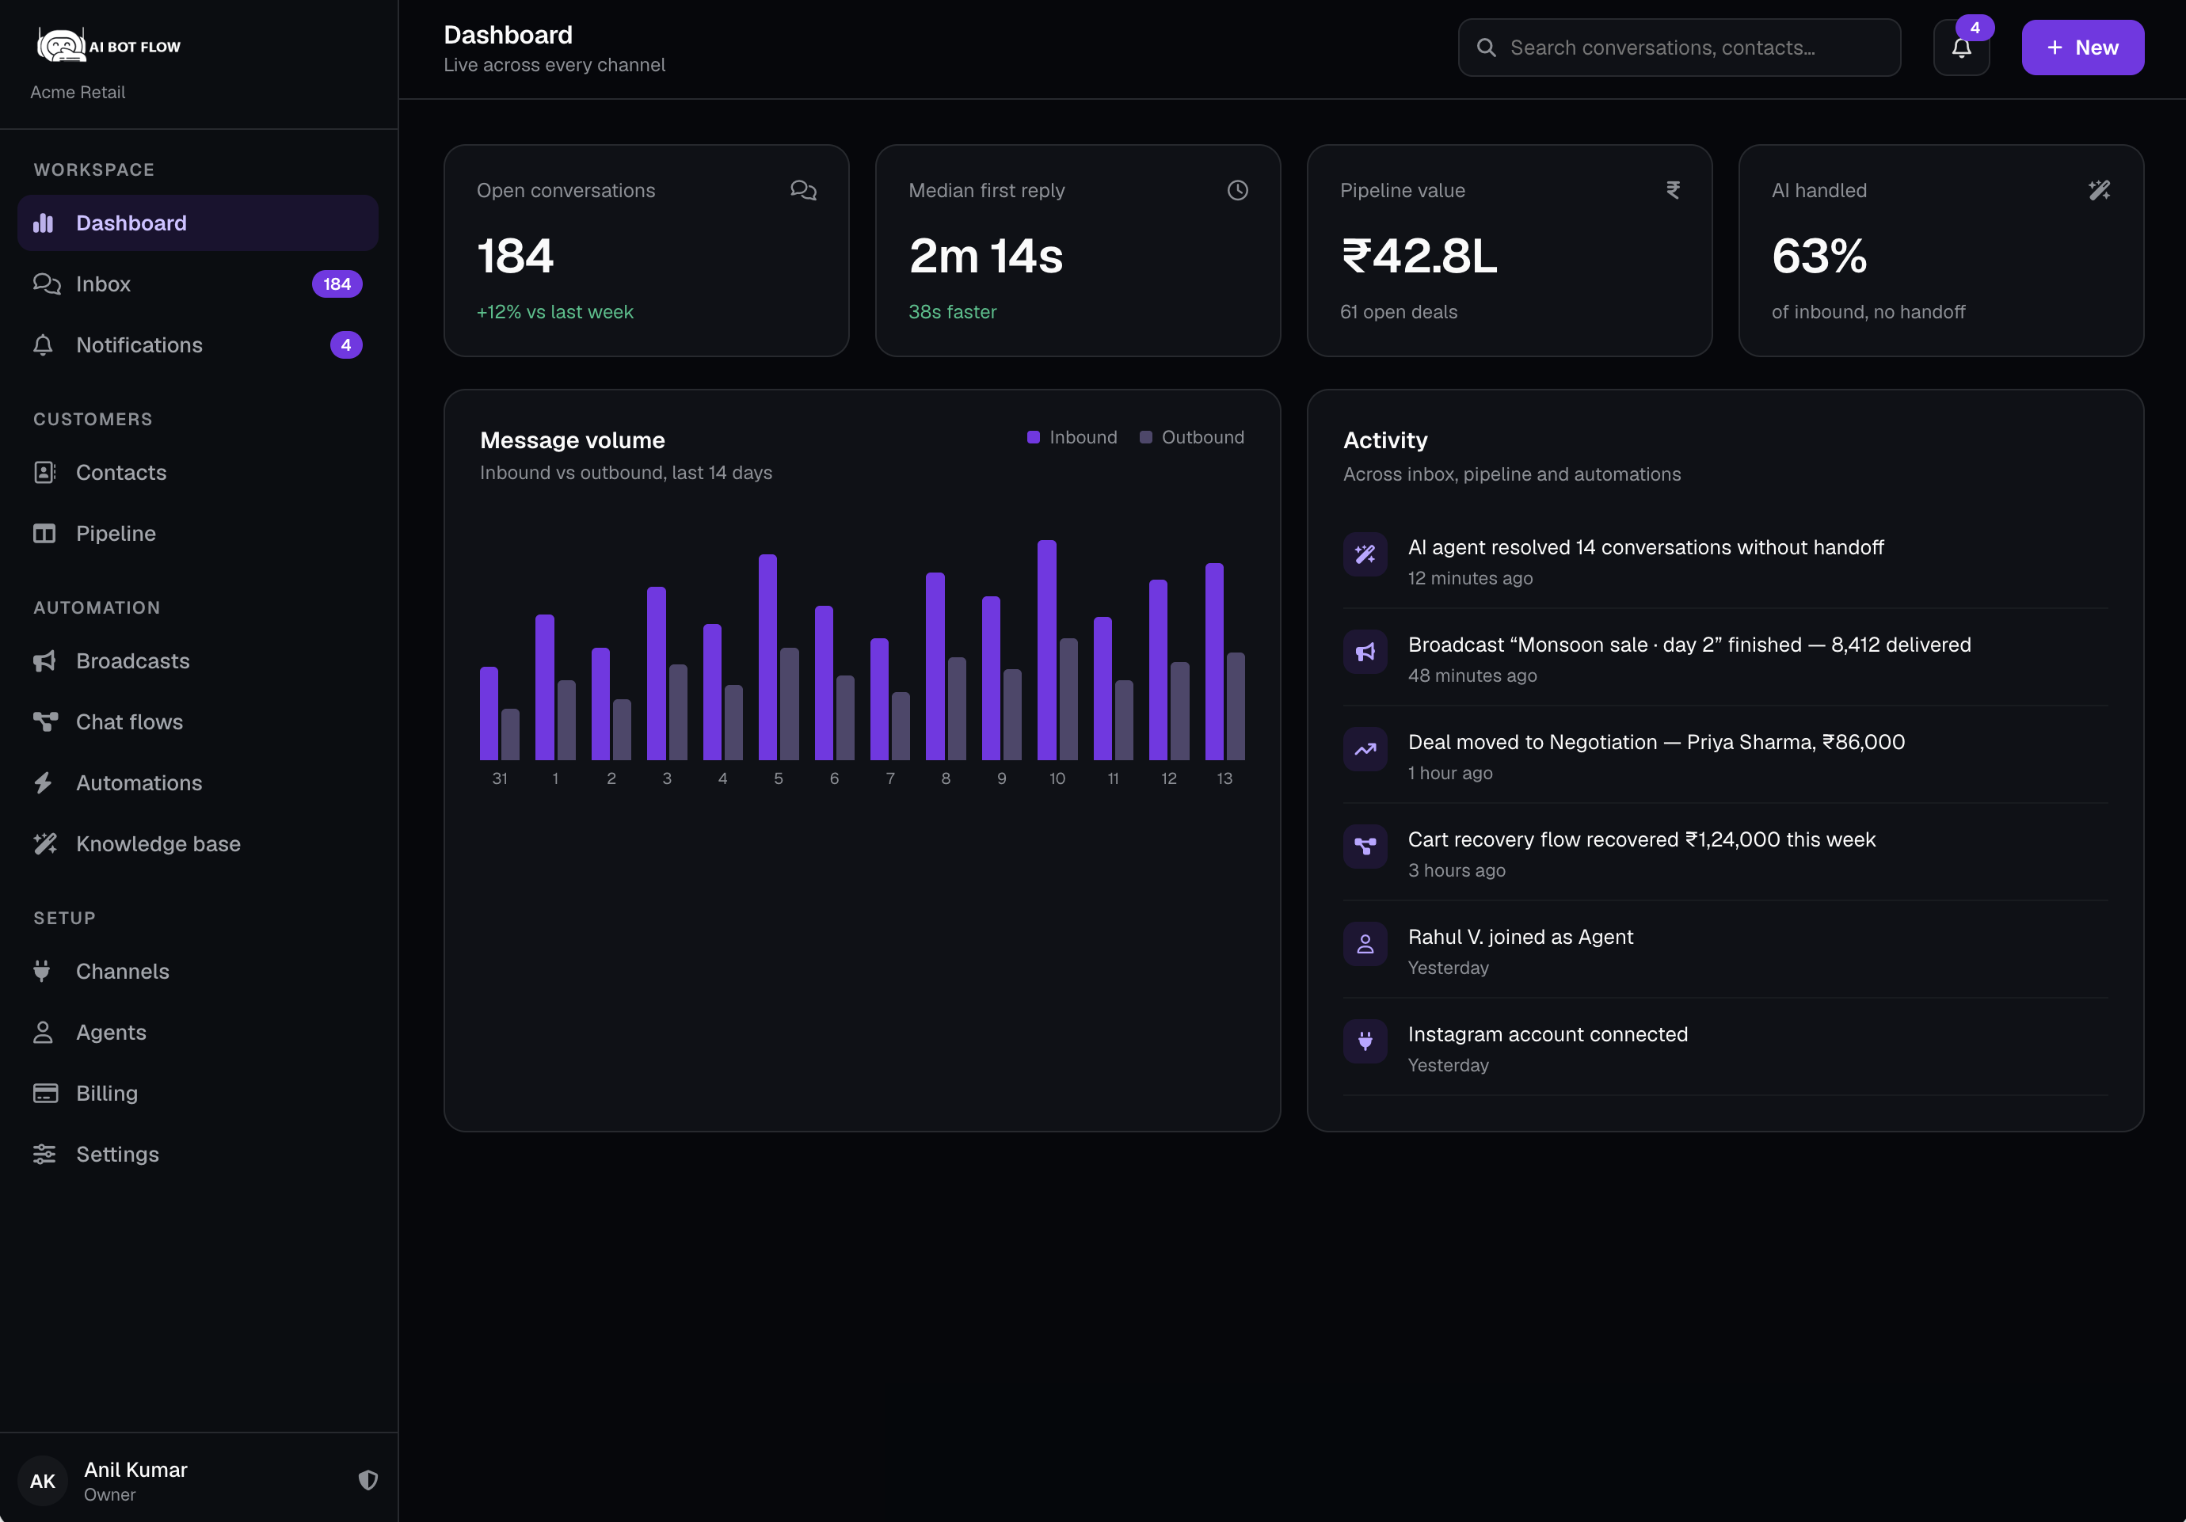Open Billing page
Screen dimensions: 2186x1522
pos(198,1093)
